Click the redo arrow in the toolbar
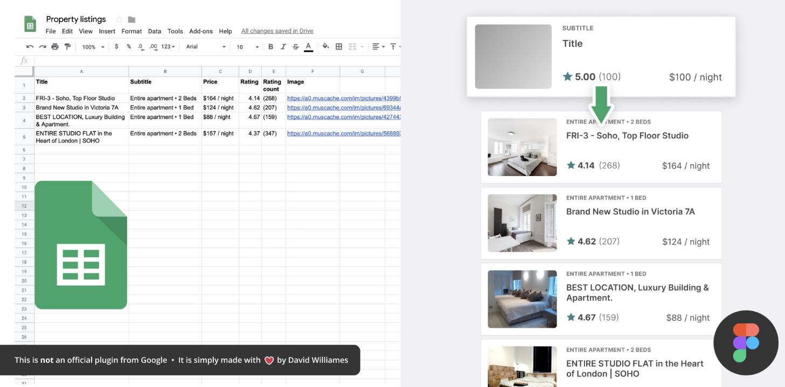This screenshot has width=785, height=387. point(42,47)
